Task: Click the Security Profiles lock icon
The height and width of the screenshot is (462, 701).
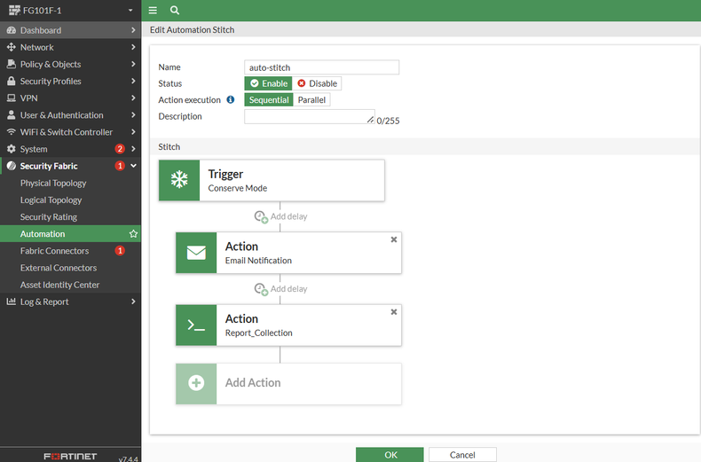Action: point(12,81)
